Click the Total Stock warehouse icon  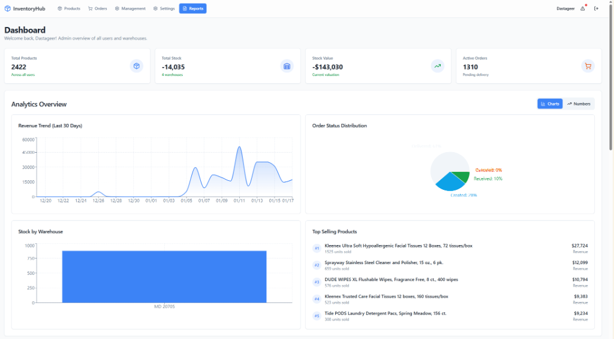[287, 66]
